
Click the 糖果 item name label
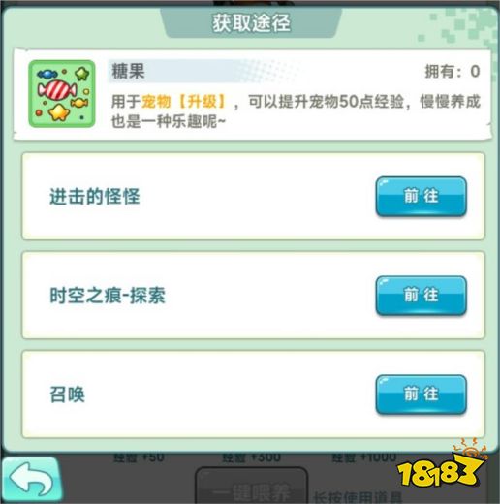point(128,71)
